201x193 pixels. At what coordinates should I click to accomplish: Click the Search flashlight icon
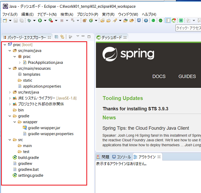click(x=115, y=20)
